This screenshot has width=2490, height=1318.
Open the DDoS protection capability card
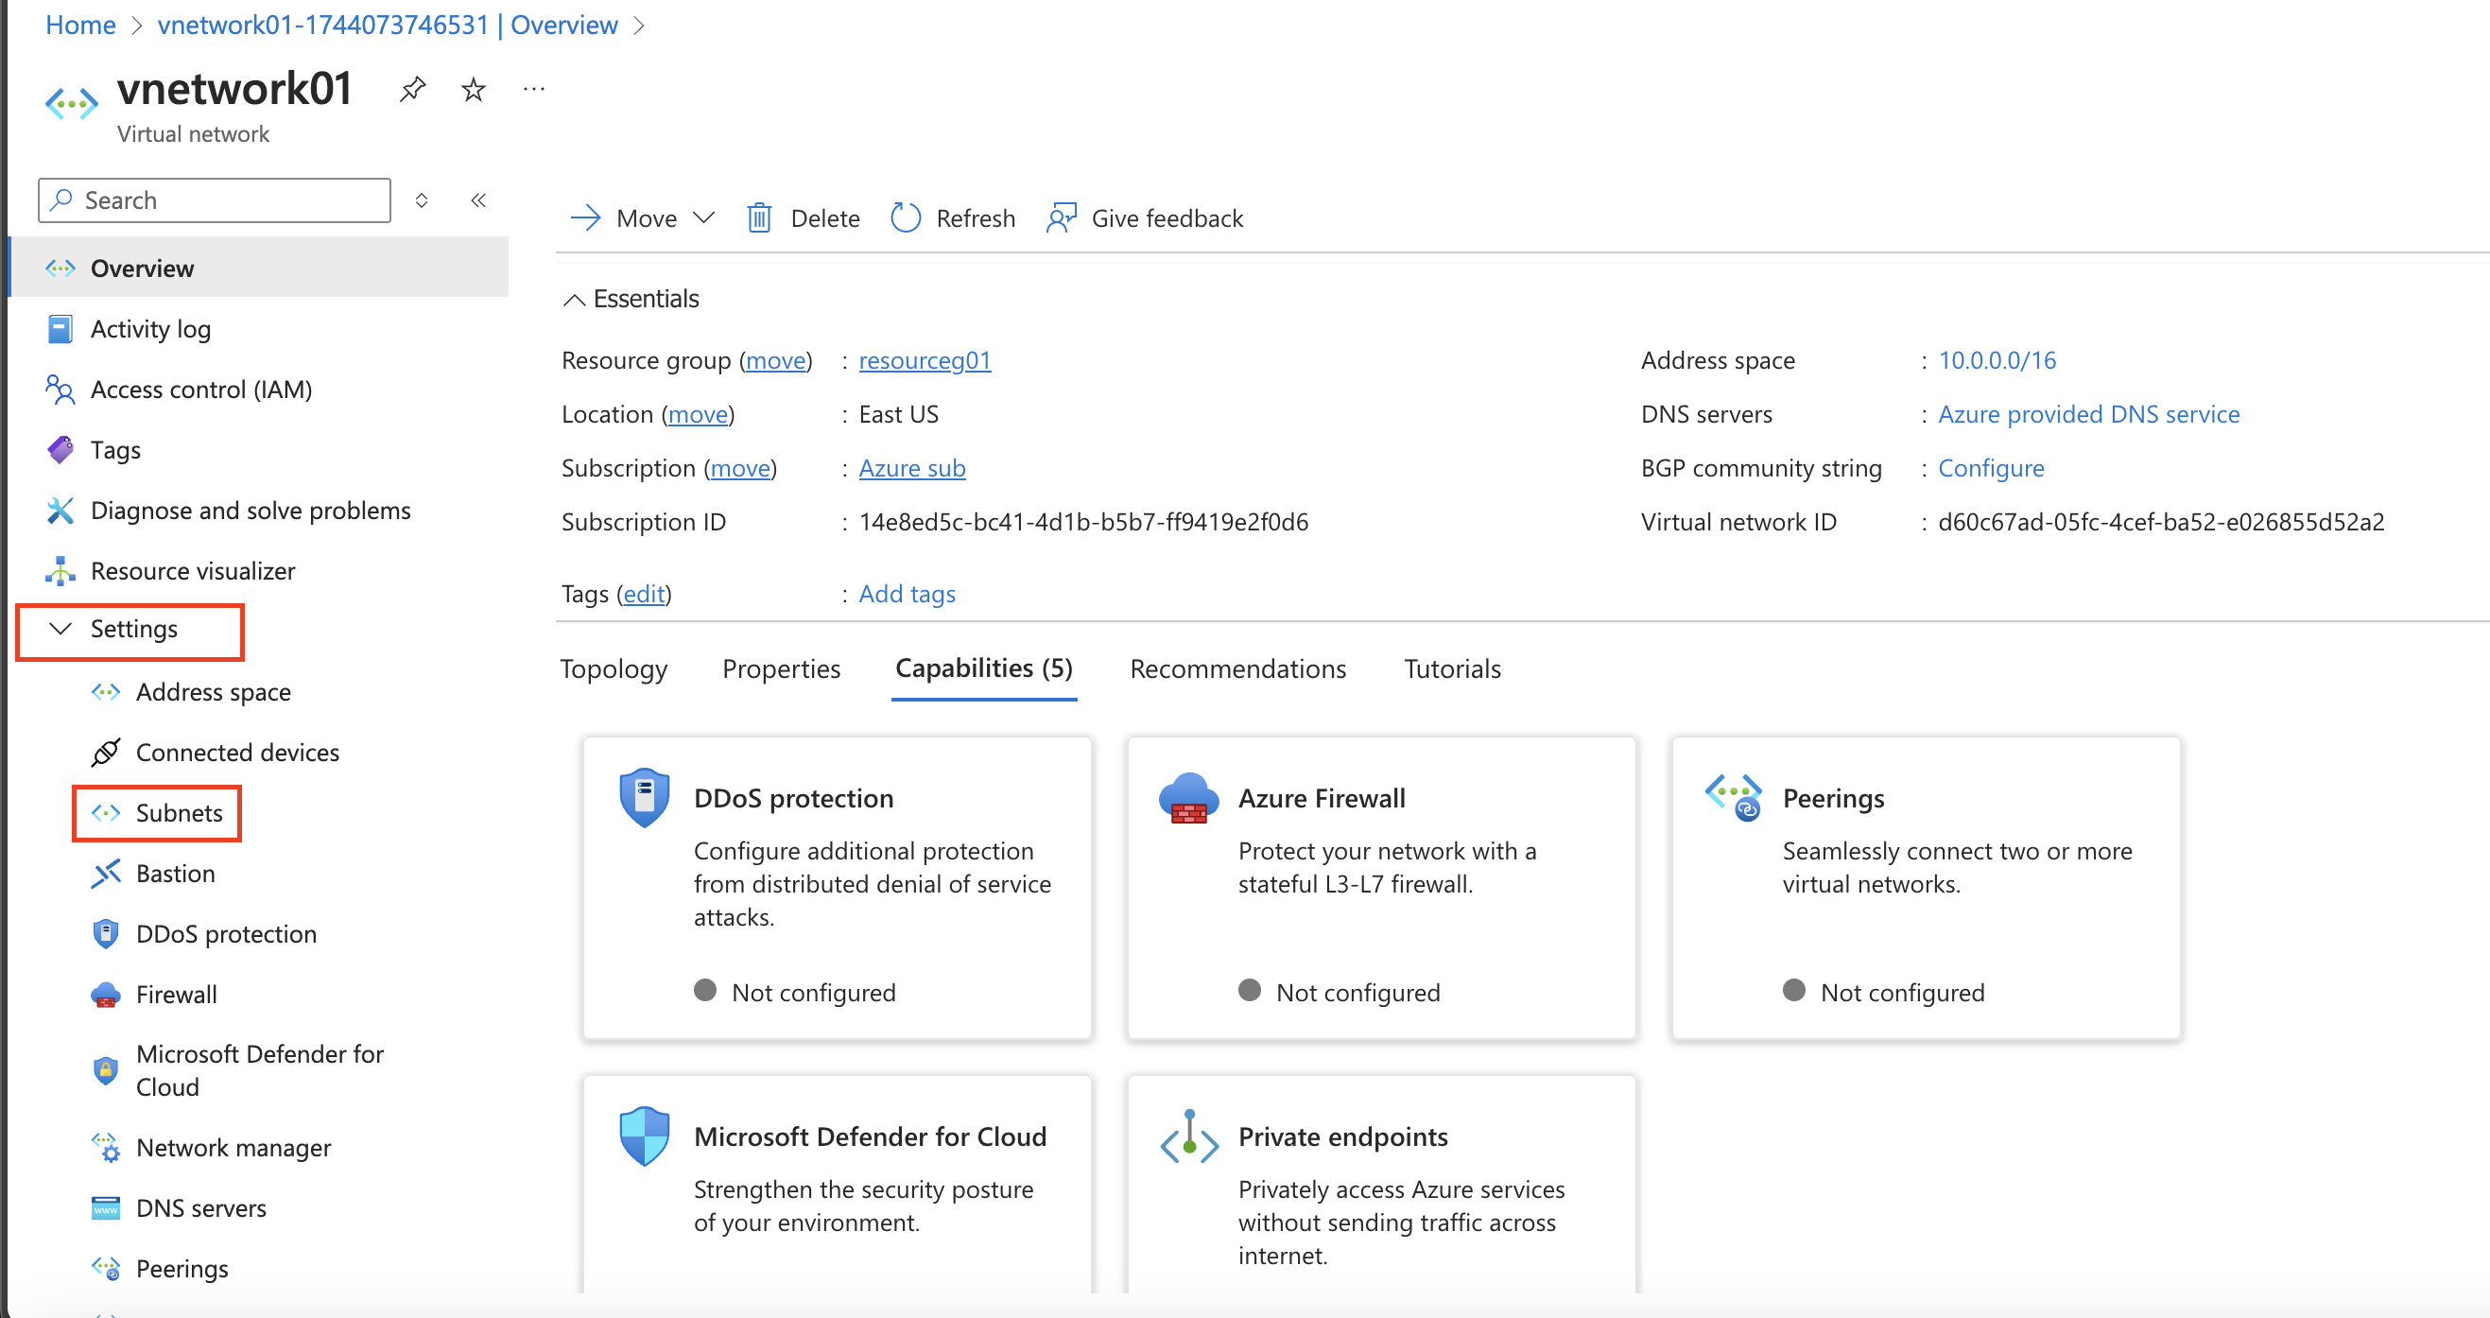point(837,888)
